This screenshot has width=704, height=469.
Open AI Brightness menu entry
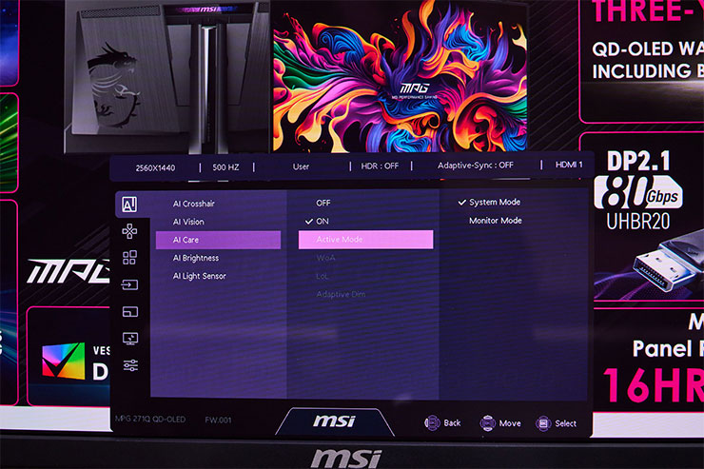(195, 258)
